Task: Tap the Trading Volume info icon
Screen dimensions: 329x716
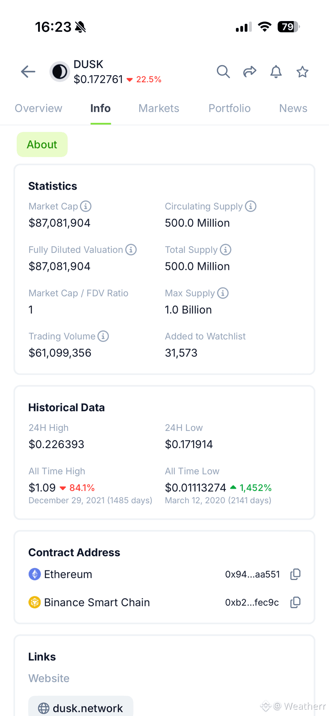Action: (103, 336)
